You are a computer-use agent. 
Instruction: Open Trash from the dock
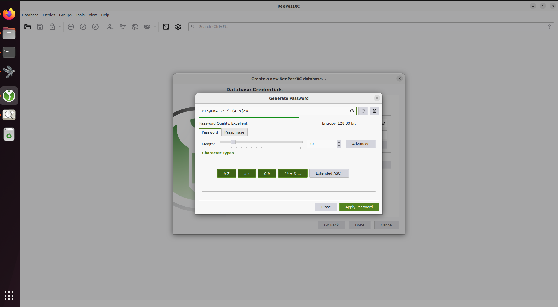point(9,134)
